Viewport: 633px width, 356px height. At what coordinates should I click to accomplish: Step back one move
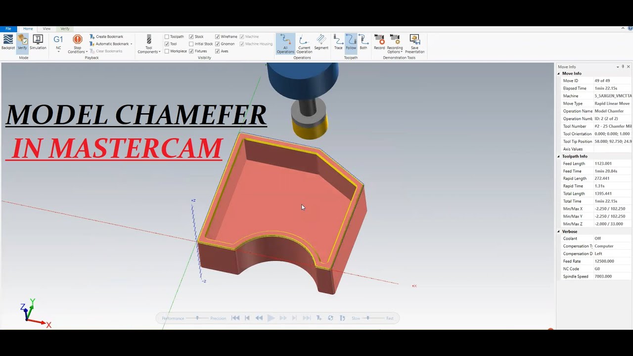pyautogui.click(x=248, y=318)
